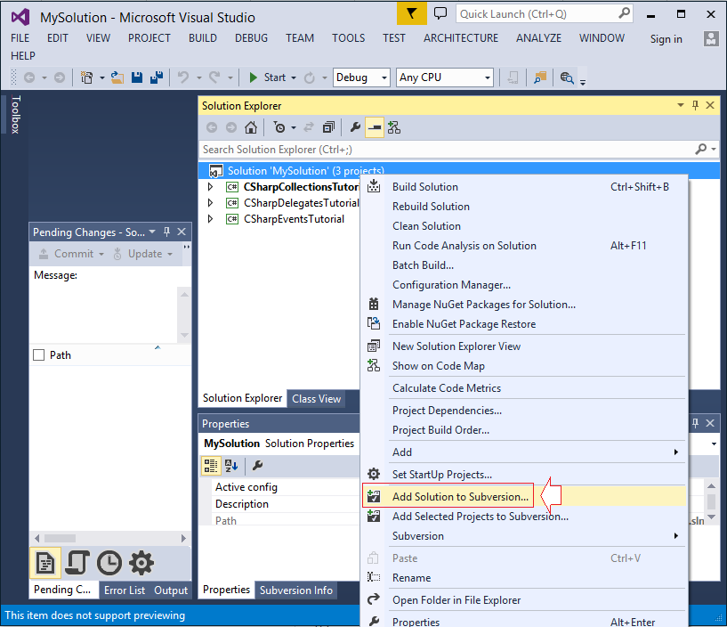Click the New Project toolbar icon

[x=86, y=77]
